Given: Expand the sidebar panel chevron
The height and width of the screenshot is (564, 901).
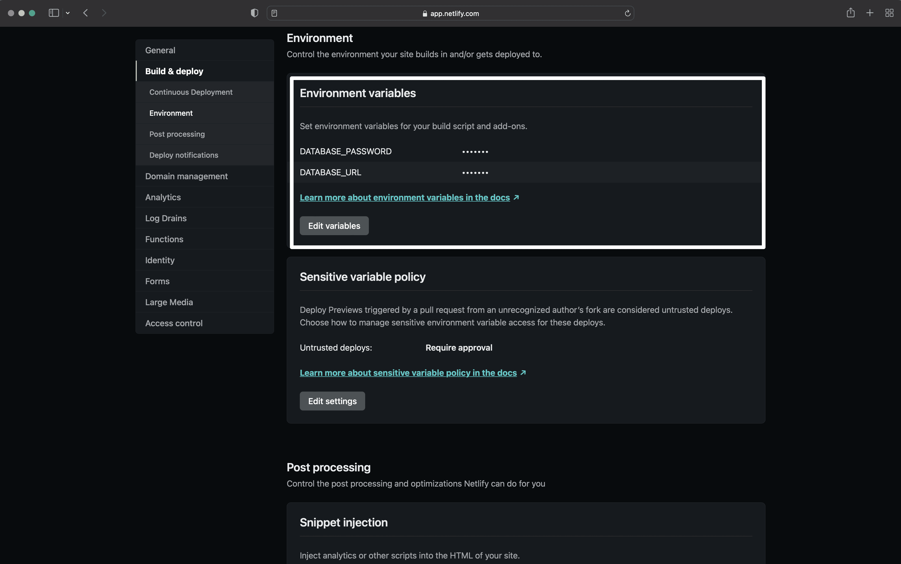Looking at the screenshot, I should click(x=68, y=13).
